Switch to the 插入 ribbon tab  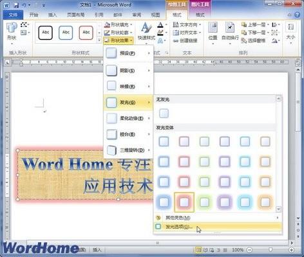point(52,15)
